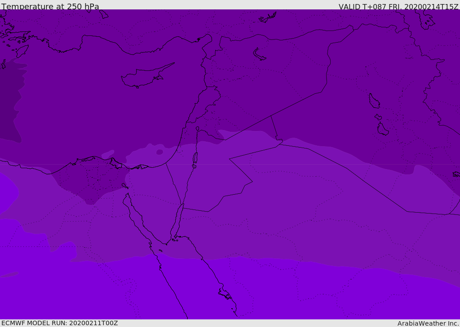This screenshot has width=460, height=327.
Task: Click the ECMWF MODEL RUN label
Action: click(x=59, y=323)
